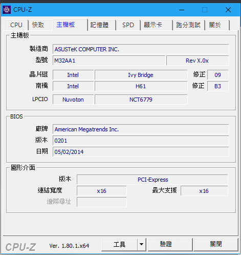The width and height of the screenshot is (241, 255).
Task: Click the 連結寬度 x16 value
Action: click(102, 191)
